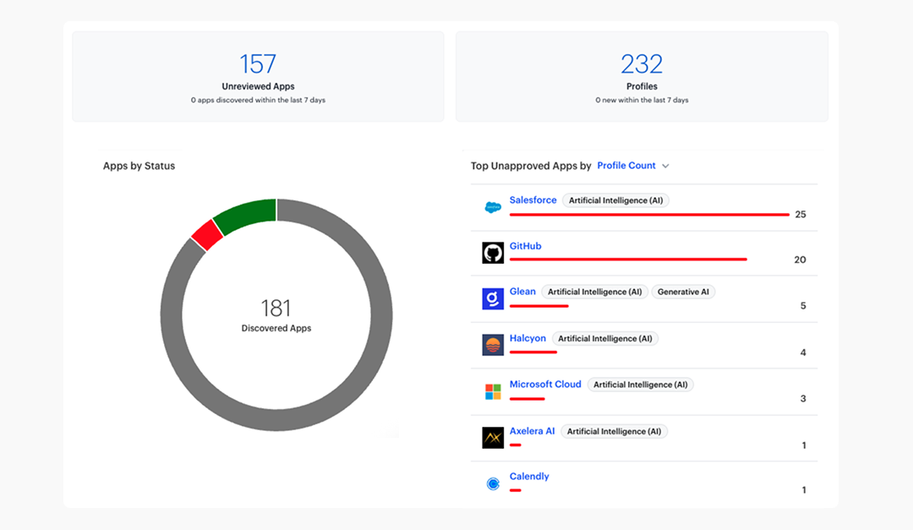The height and width of the screenshot is (530, 913).
Task: Click Salesforce's red profile count bar
Action: 647,216
